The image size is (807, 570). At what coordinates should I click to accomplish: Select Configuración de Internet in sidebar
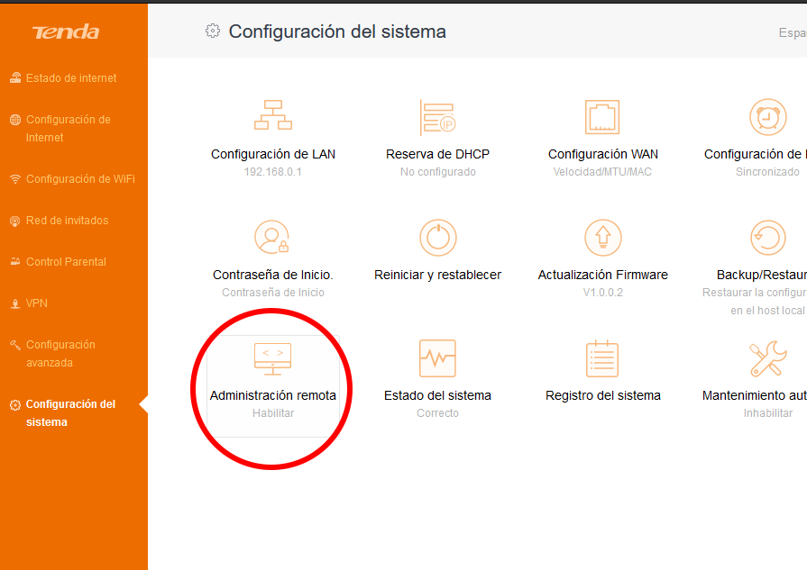point(68,129)
